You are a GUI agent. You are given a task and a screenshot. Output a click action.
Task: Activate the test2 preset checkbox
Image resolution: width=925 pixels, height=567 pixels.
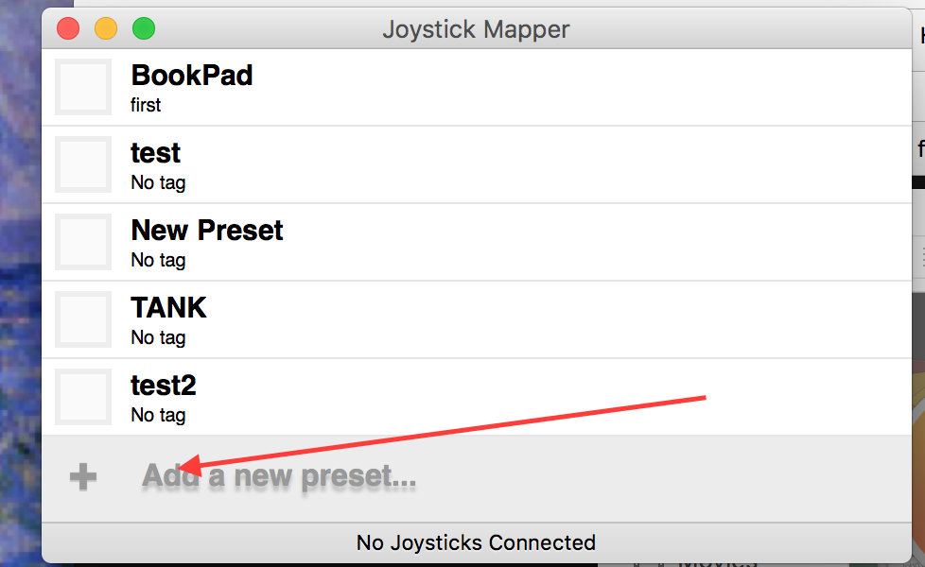[83, 397]
